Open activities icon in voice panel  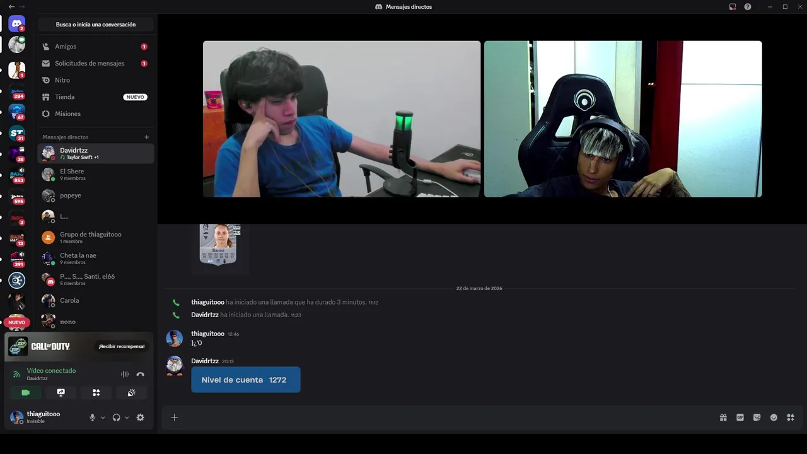pos(96,392)
